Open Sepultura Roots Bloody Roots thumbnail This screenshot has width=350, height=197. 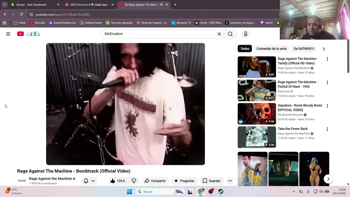[x=257, y=114]
